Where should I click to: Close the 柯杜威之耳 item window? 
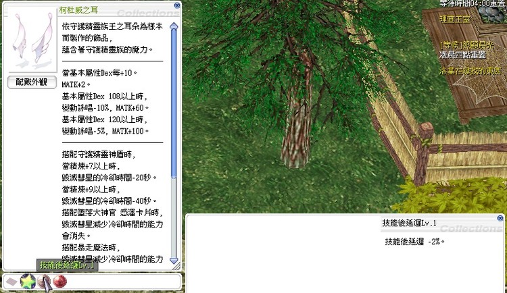177,5
